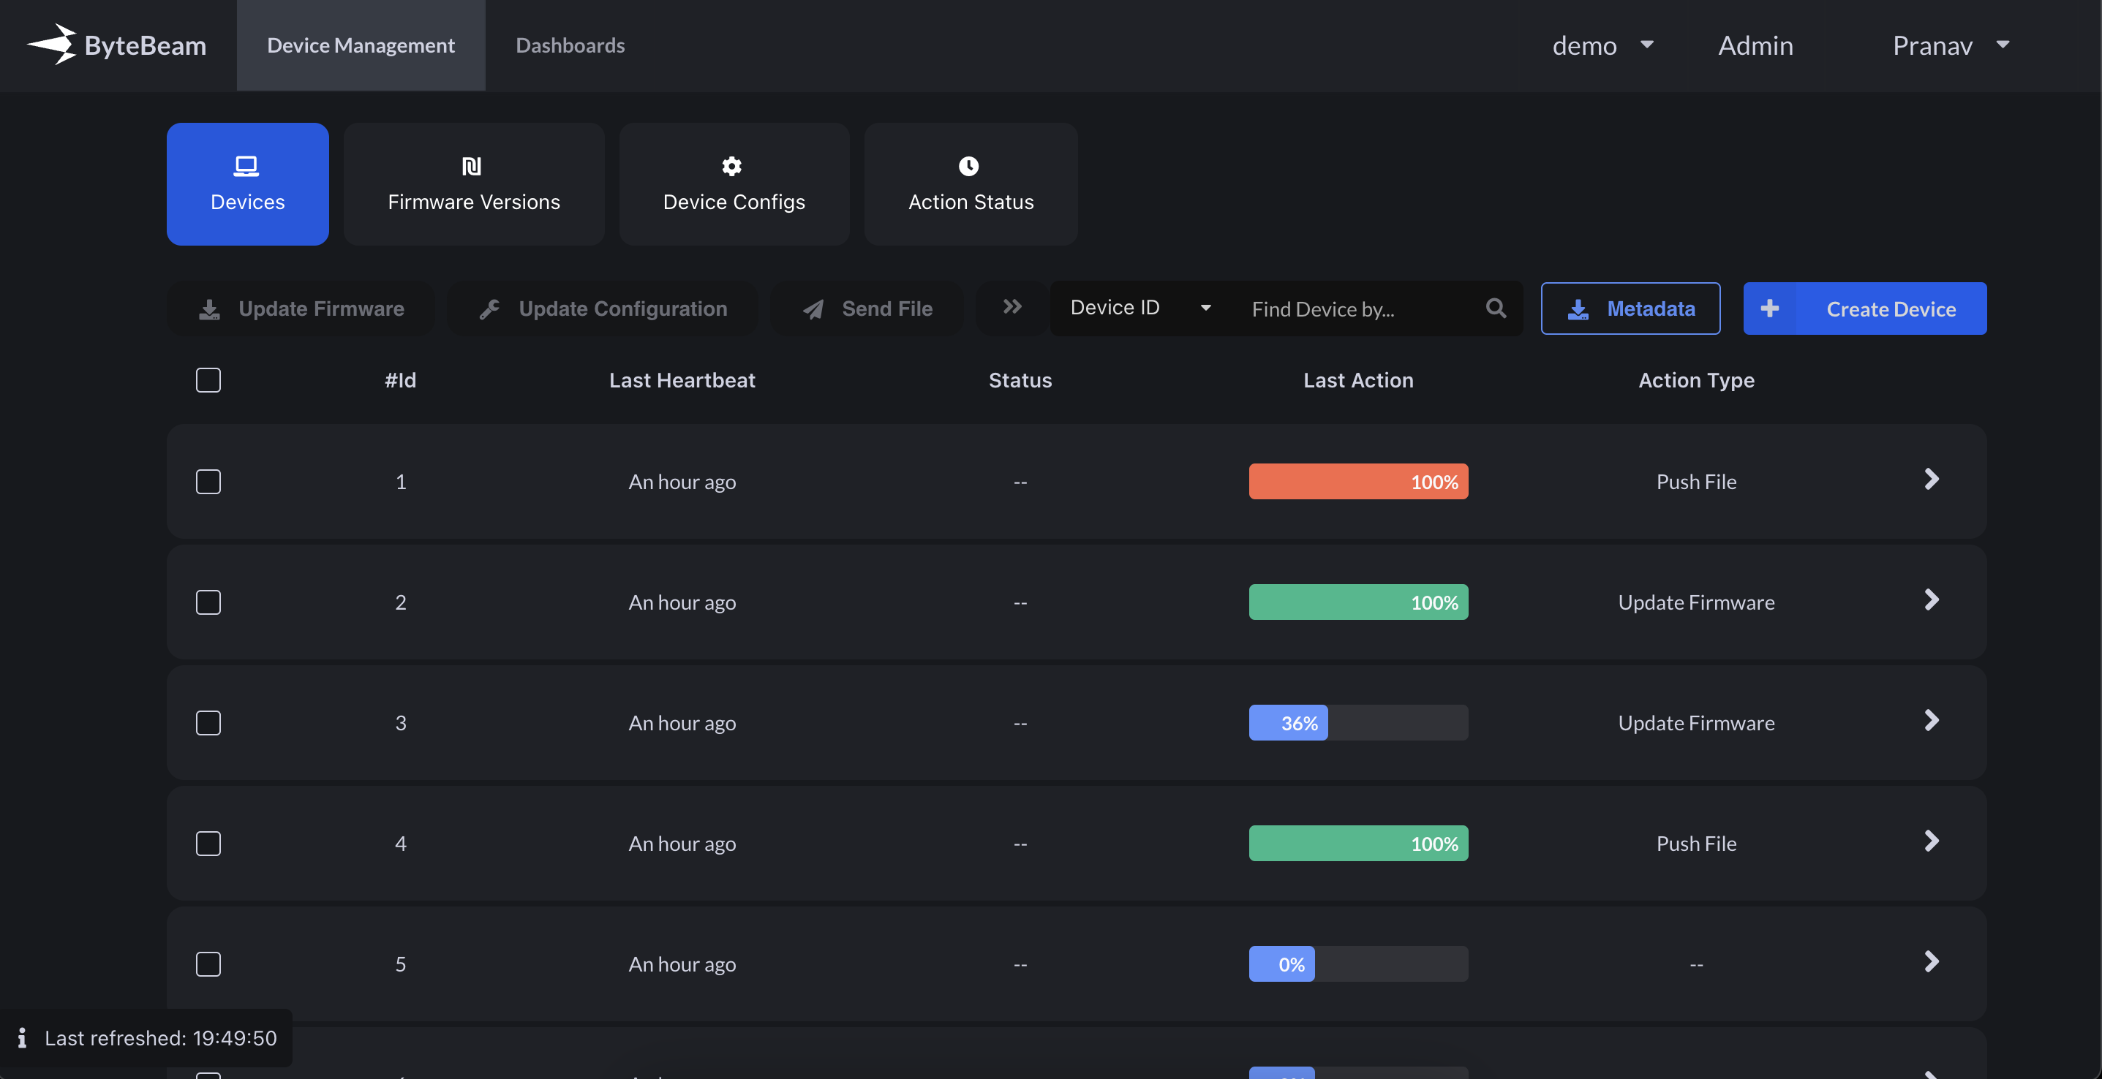Open the Pranav user menu
This screenshot has height=1079, width=2102.
[x=1950, y=45]
